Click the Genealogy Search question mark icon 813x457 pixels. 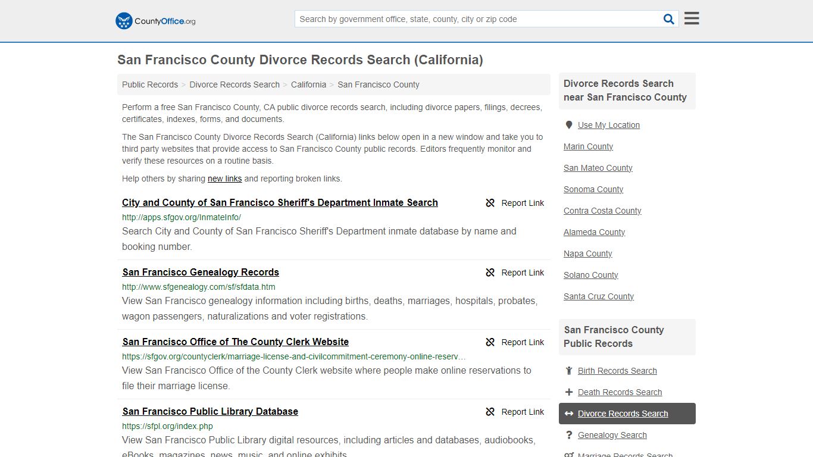569,435
